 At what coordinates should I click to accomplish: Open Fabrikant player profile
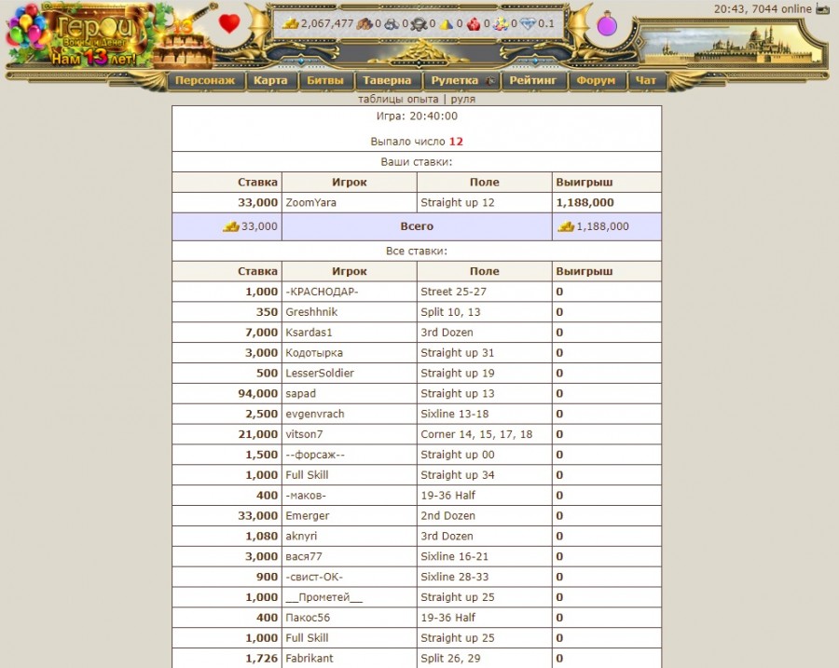(309, 659)
